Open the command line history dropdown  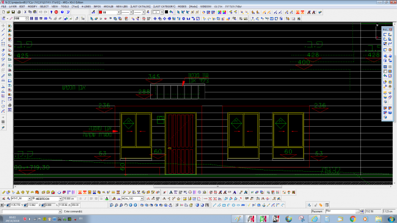60,211
